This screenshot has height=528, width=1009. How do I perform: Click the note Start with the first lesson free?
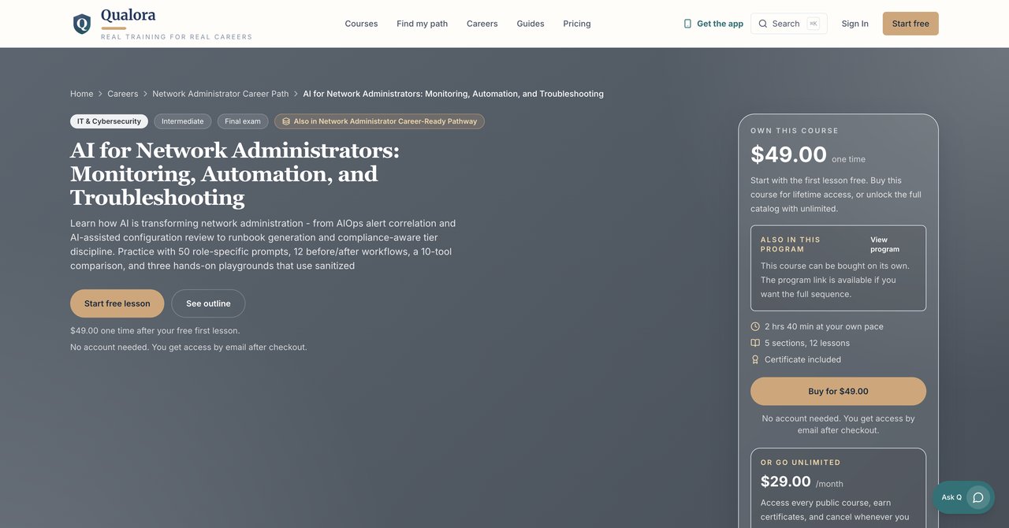[x=836, y=195]
